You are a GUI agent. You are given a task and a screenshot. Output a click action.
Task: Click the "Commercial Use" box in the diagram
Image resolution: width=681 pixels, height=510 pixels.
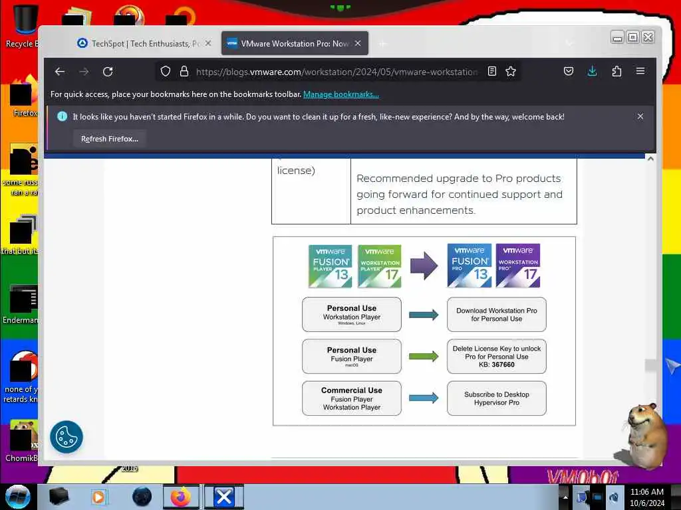tap(352, 398)
